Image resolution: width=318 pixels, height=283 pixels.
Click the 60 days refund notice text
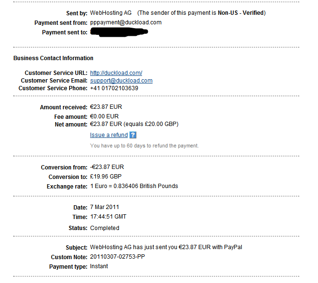[144, 146]
